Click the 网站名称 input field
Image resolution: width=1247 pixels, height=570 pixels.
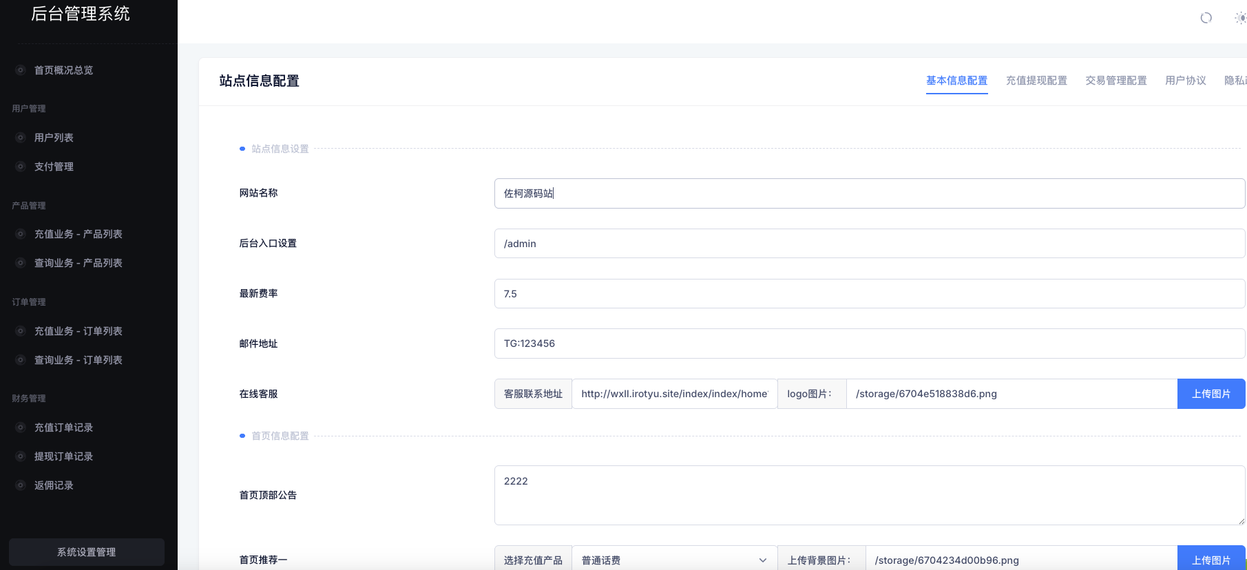[x=869, y=193]
